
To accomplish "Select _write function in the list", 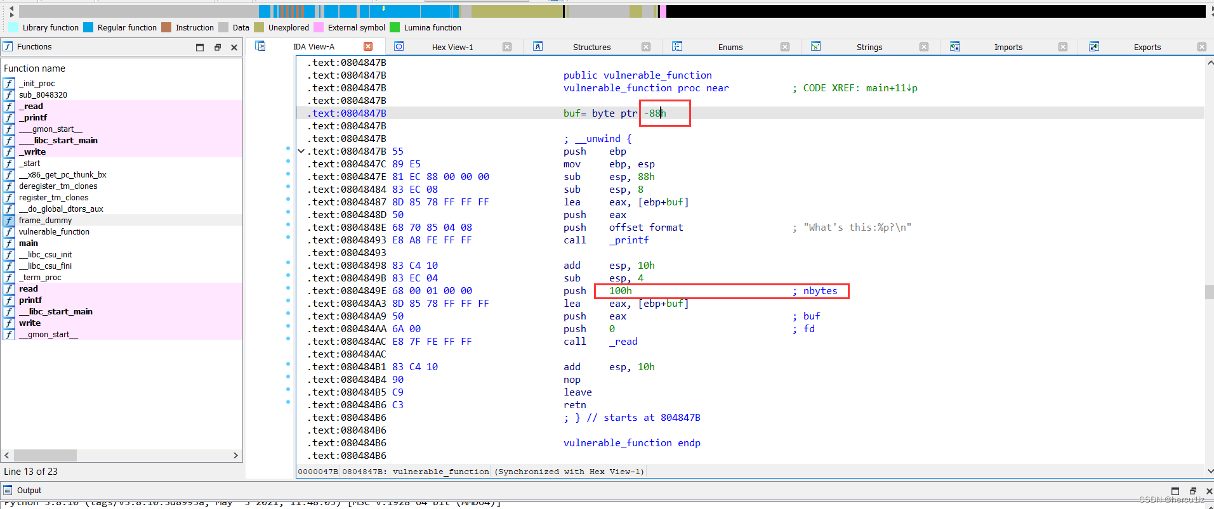I will (x=32, y=152).
